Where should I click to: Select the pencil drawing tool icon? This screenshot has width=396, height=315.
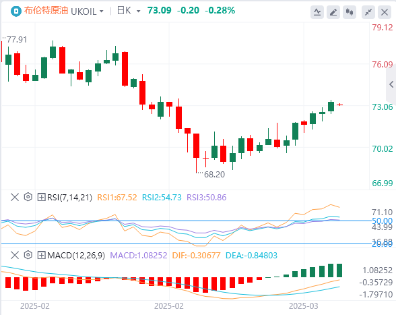click(333, 12)
